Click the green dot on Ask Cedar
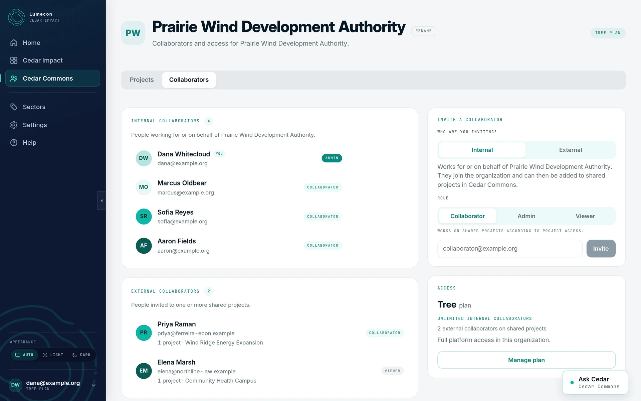This screenshot has width=641, height=401. [x=572, y=383]
